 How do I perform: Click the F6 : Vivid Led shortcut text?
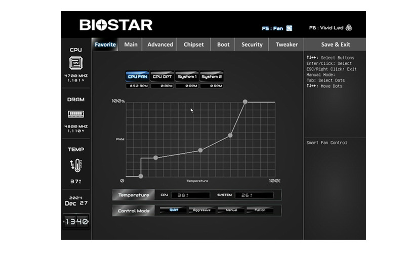(326, 28)
